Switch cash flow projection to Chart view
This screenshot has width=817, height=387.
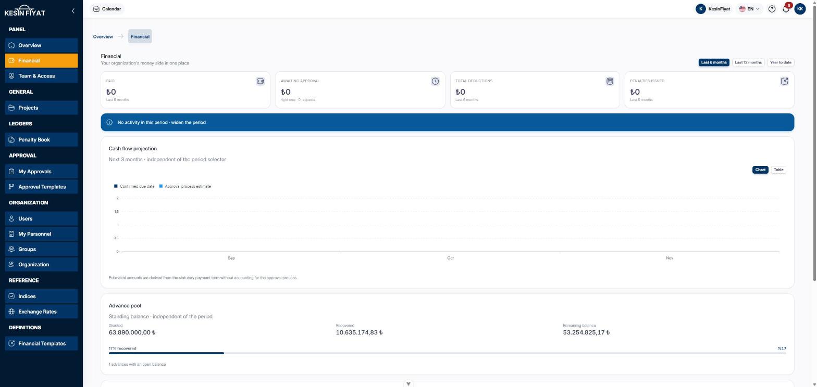tap(760, 170)
